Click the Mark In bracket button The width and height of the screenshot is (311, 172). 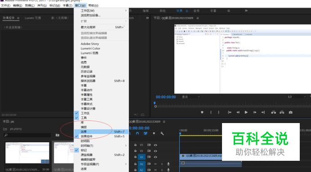(211, 112)
